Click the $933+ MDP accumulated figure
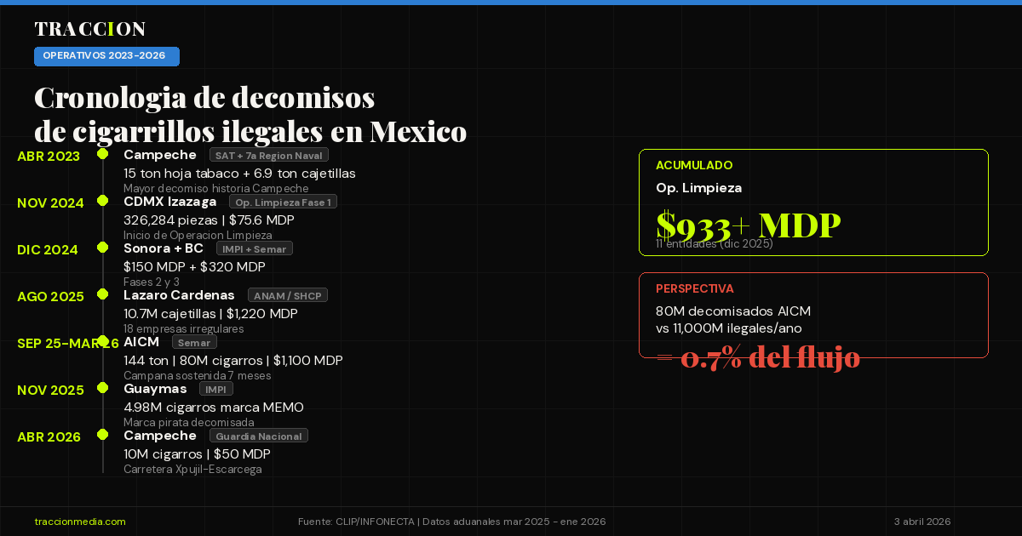1022x536 pixels. pos(748,225)
